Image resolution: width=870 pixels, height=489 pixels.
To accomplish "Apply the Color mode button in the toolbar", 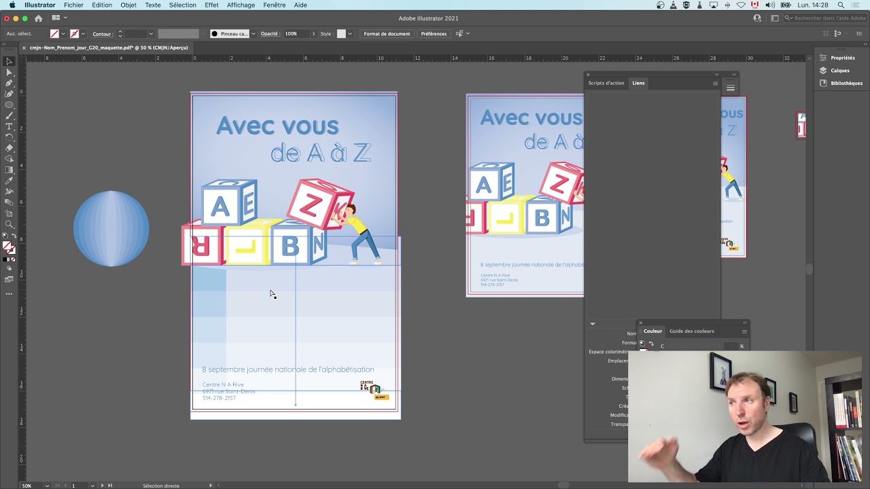I will 5,259.
